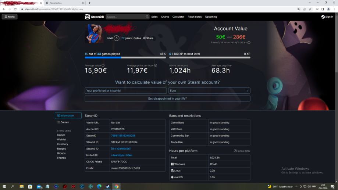Click the Steam3 ID [U:1:203185528] link
The image size is (338, 190).
tap(121, 148)
